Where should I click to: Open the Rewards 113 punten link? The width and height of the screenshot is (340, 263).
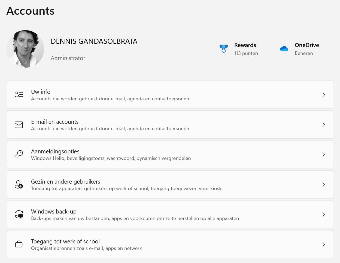pyautogui.click(x=246, y=53)
